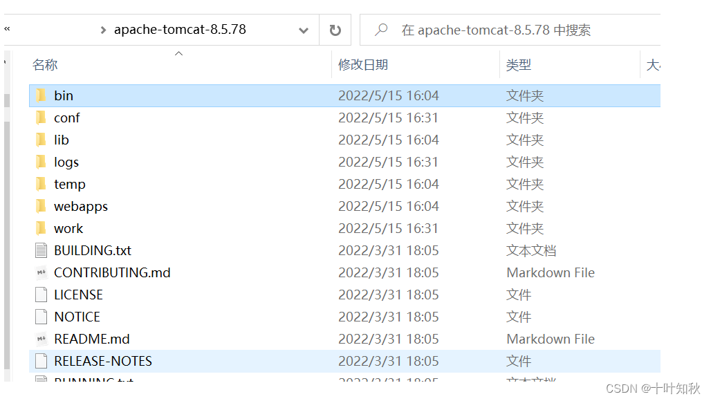The image size is (711, 401).
Task: Click the CONTRIBUTING.md markdown file icon
Action: pos(41,272)
